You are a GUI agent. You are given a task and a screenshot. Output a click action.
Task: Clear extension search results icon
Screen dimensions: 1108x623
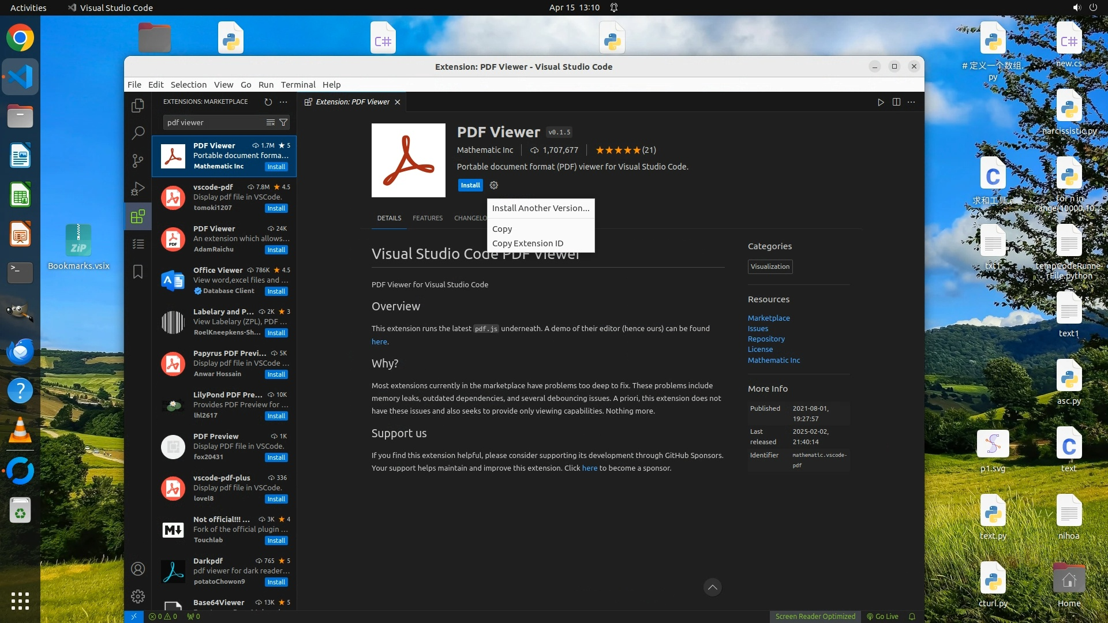270,122
